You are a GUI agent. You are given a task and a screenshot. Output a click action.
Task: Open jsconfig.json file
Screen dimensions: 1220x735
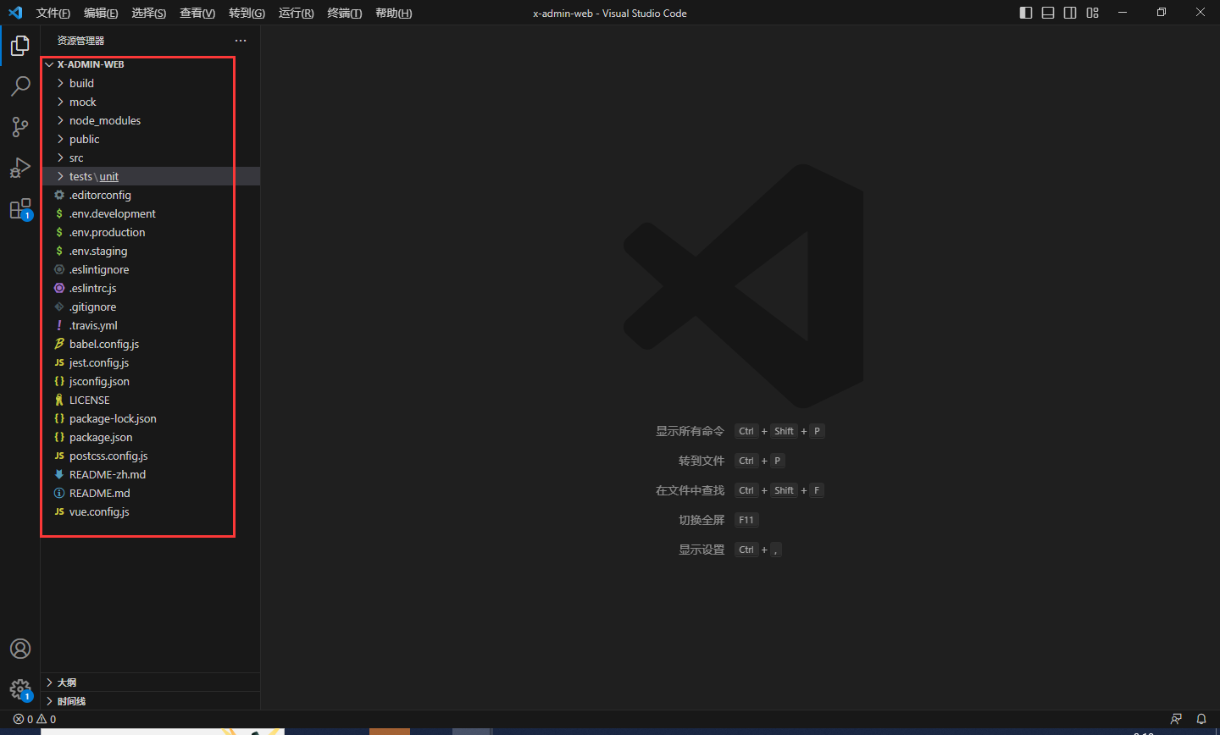151,381
